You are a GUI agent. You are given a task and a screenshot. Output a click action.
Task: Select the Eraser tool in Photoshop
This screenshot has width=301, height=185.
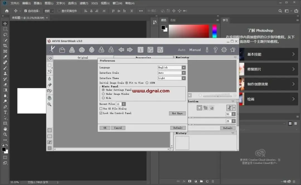tap(5, 84)
